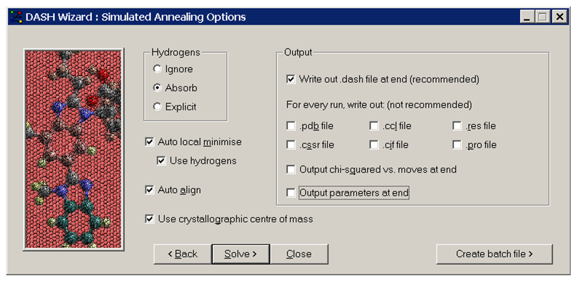
Task: Select the Ignore hydrogens radio button
Action: pyautogui.click(x=157, y=69)
